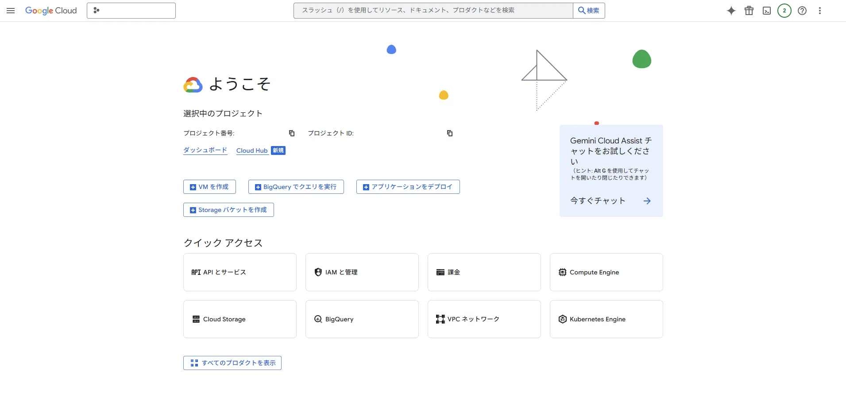Open the three-dot settings menu
Image resolution: width=846 pixels, height=401 pixels.
point(820,11)
